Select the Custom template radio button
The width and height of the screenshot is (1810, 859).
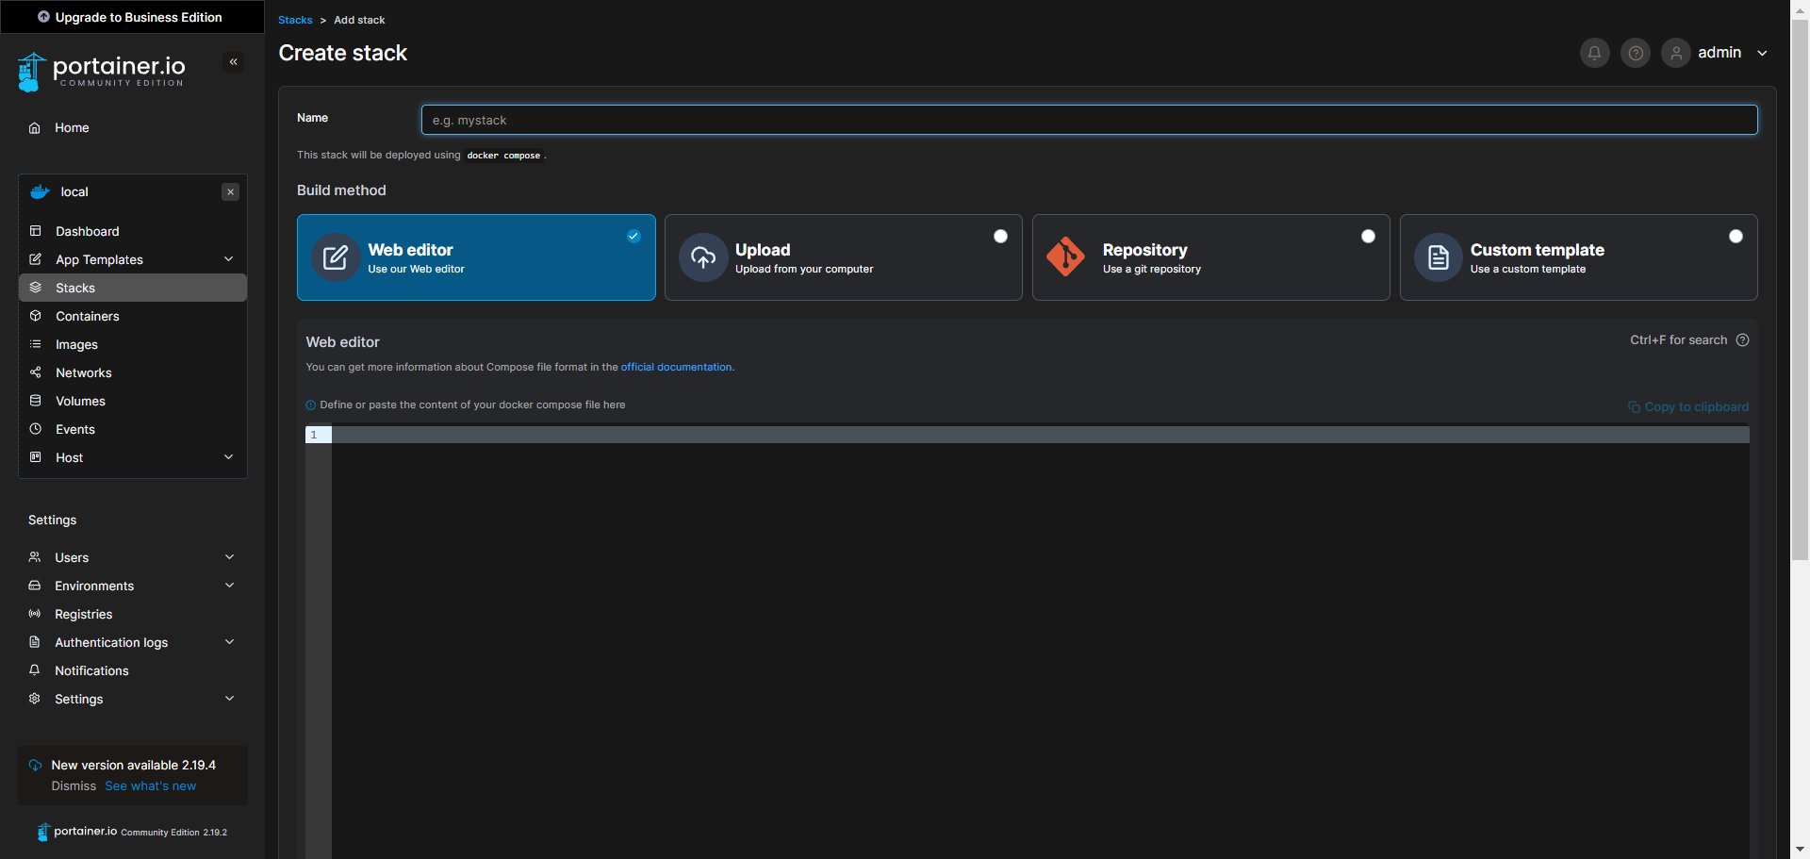[x=1736, y=237]
